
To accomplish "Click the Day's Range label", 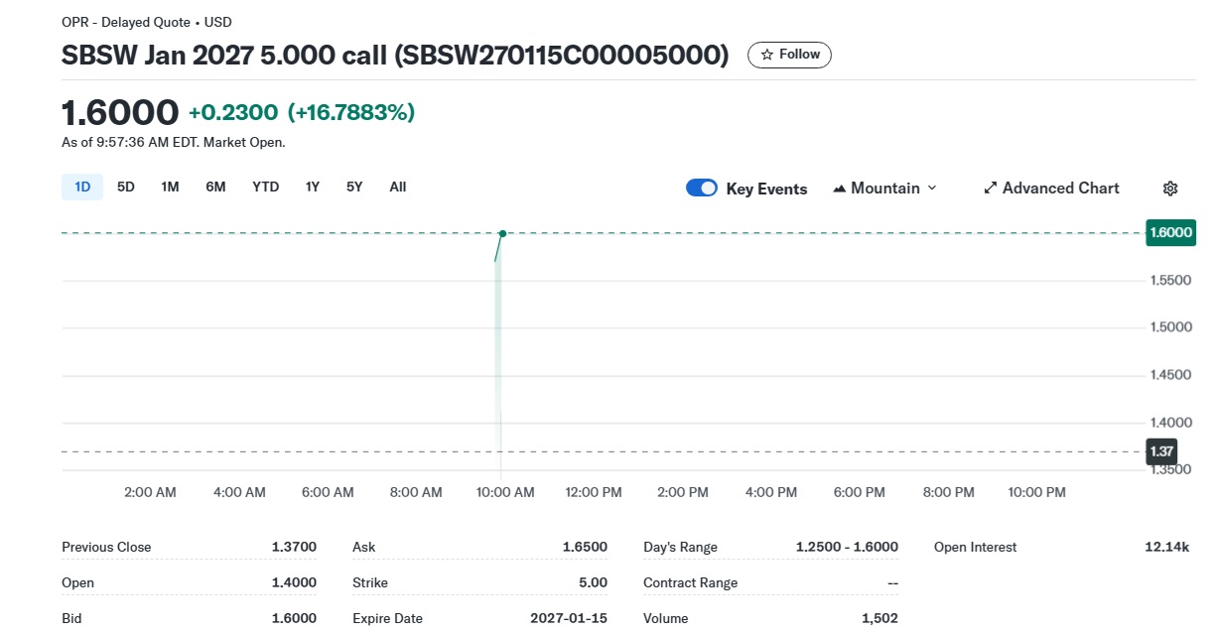I will [680, 547].
